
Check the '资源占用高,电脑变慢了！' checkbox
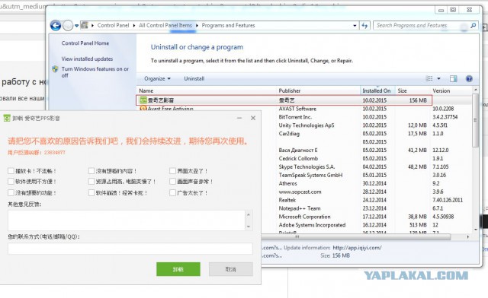point(91,181)
